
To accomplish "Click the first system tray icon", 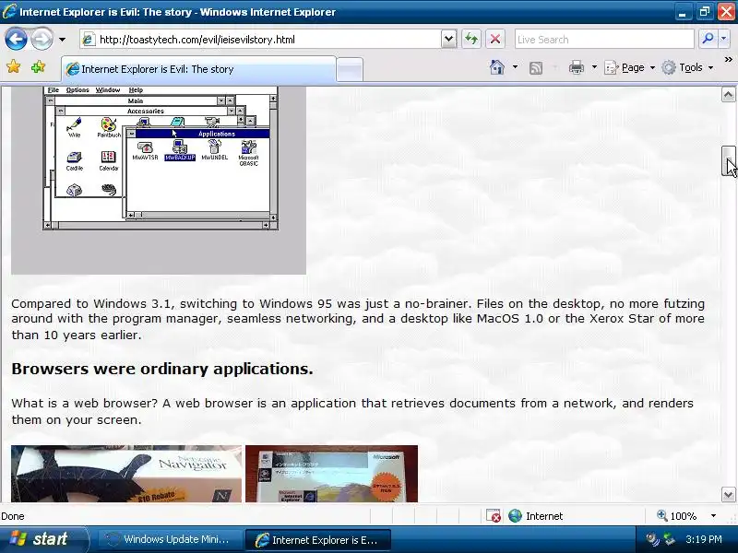I will pyautogui.click(x=652, y=539).
